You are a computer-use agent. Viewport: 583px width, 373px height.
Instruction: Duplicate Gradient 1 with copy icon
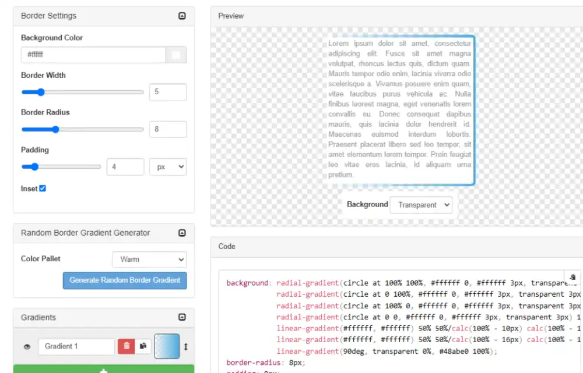click(x=143, y=346)
